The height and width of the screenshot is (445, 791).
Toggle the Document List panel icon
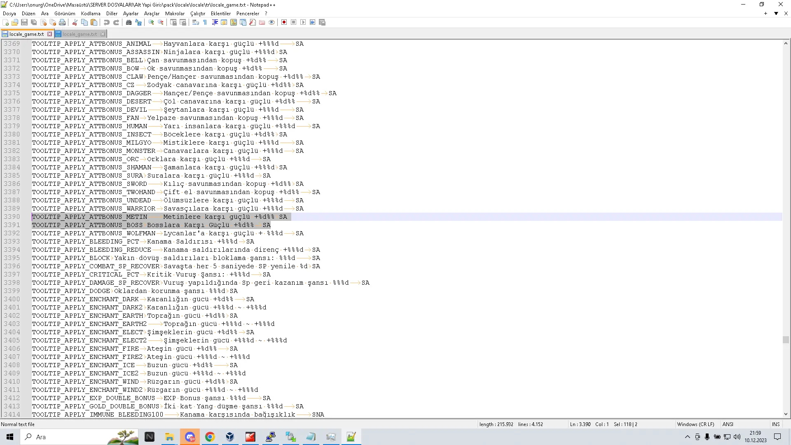coord(243,22)
